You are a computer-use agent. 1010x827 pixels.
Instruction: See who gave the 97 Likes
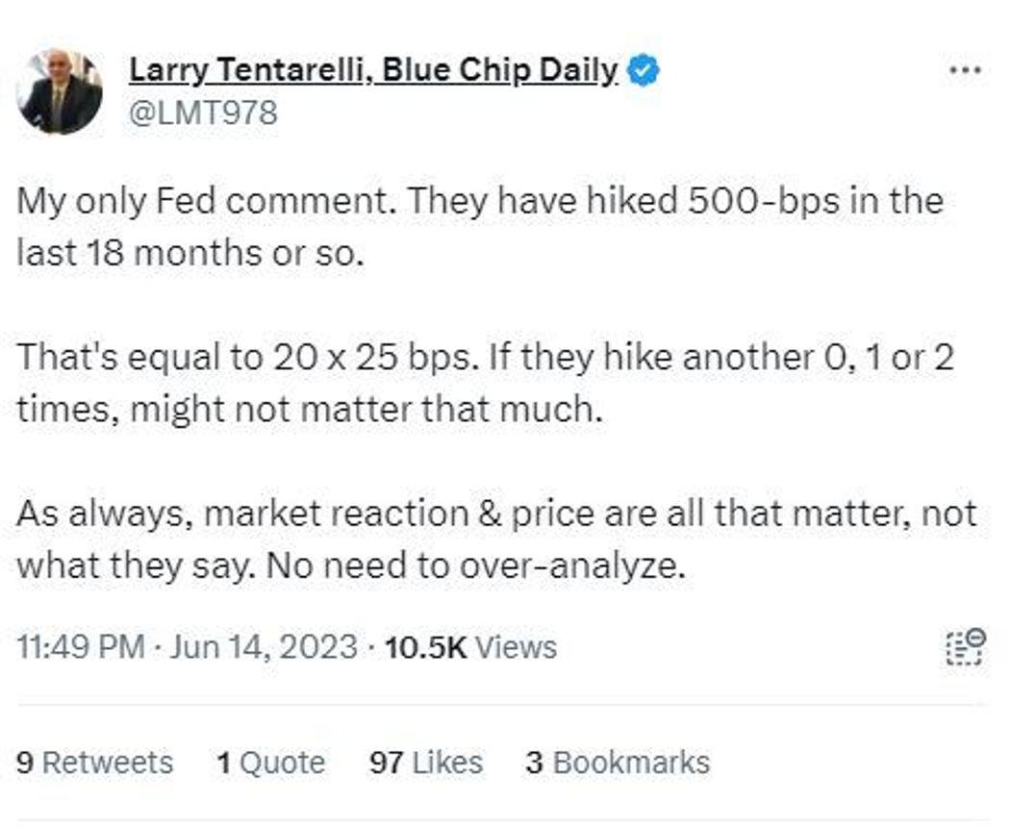click(x=426, y=763)
